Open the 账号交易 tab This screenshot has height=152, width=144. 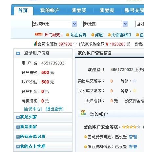point(134,10)
